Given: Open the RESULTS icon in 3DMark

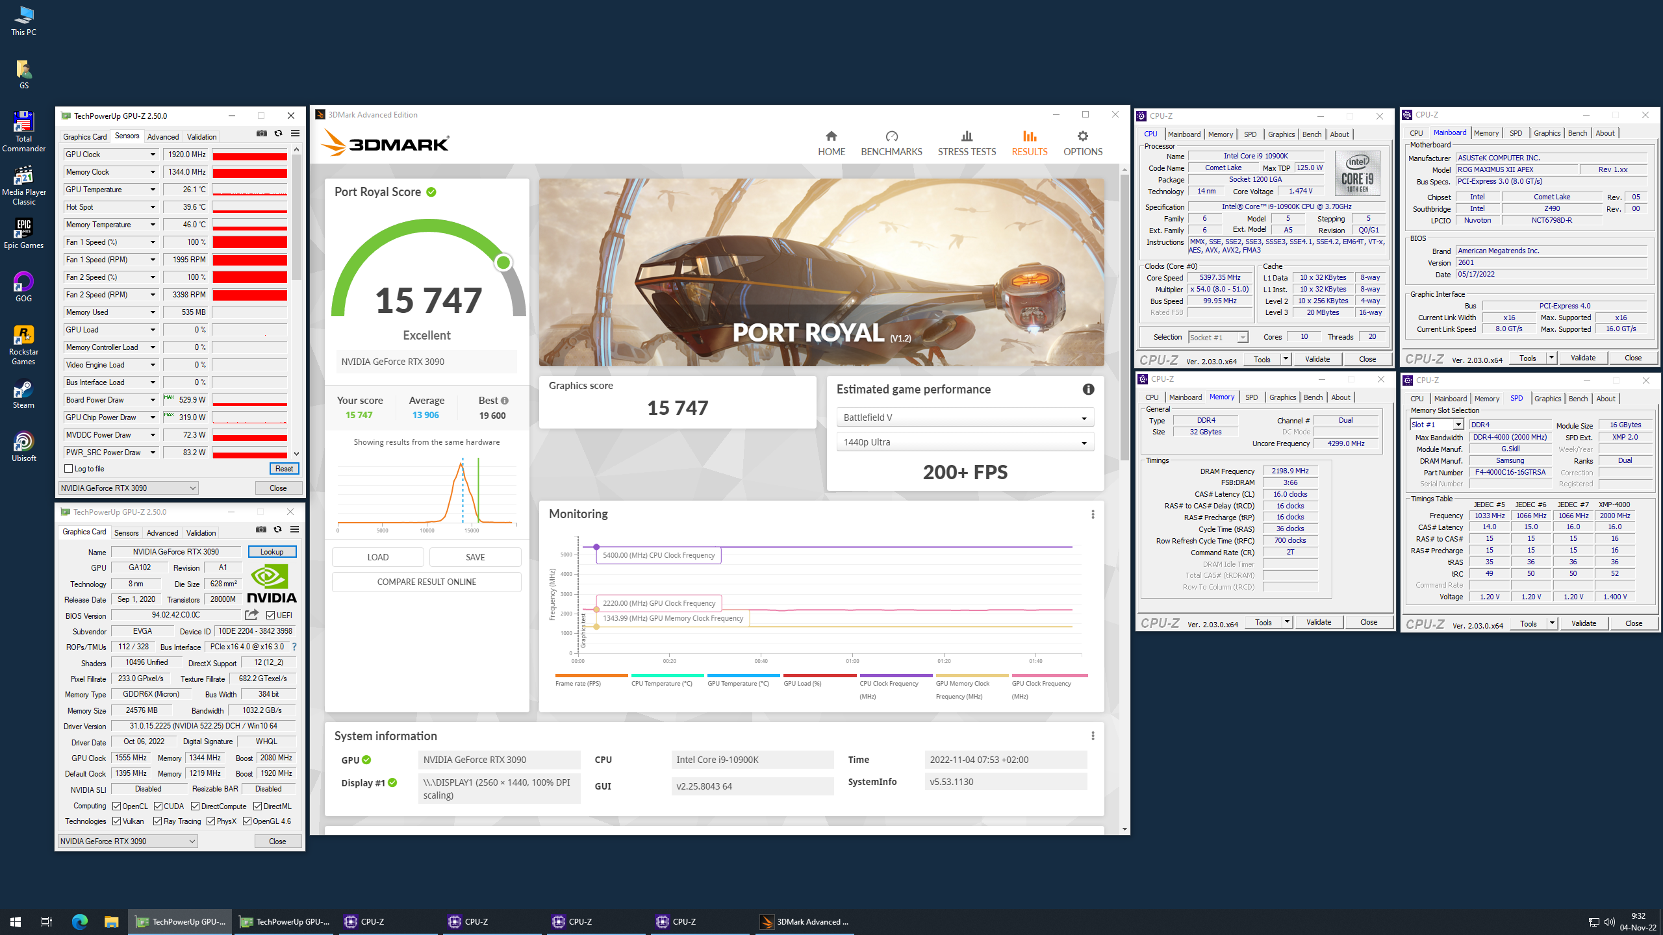Looking at the screenshot, I should click(x=1029, y=136).
